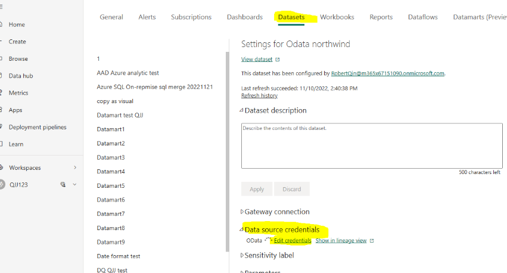Image resolution: width=507 pixels, height=273 pixels.
Task: Open Browse in the navigation pane
Action: [x=18, y=59]
